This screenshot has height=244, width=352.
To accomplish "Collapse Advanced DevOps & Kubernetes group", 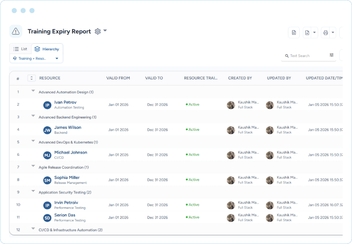I will point(33,141).
